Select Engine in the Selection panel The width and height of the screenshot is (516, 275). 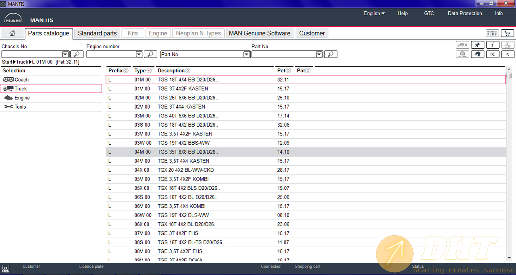22,98
